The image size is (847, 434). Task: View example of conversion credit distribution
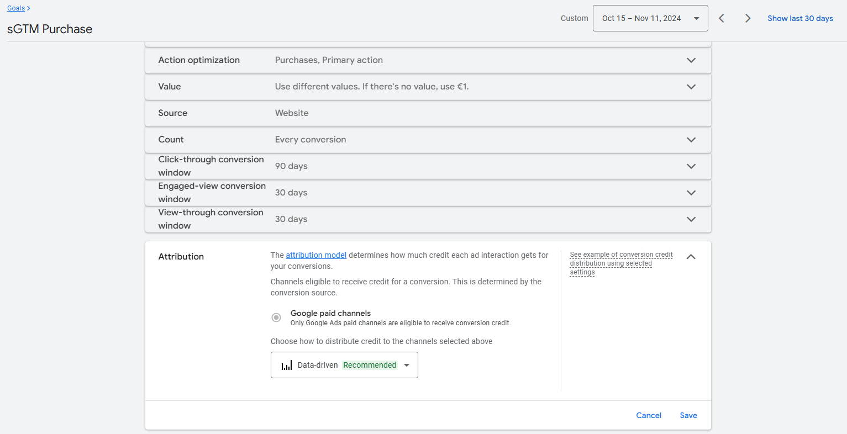(x=621, y=263)
